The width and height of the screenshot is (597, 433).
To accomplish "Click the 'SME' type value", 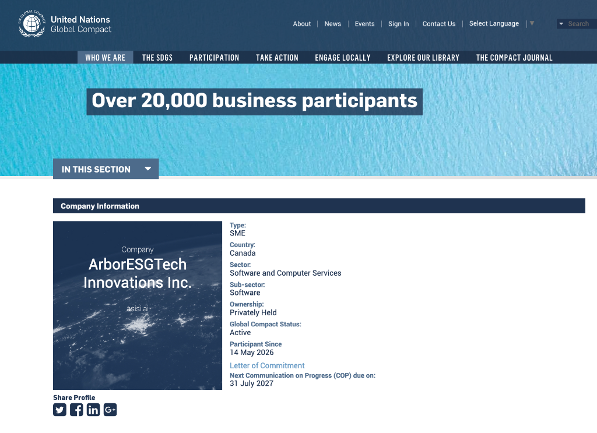I will 238,233.
